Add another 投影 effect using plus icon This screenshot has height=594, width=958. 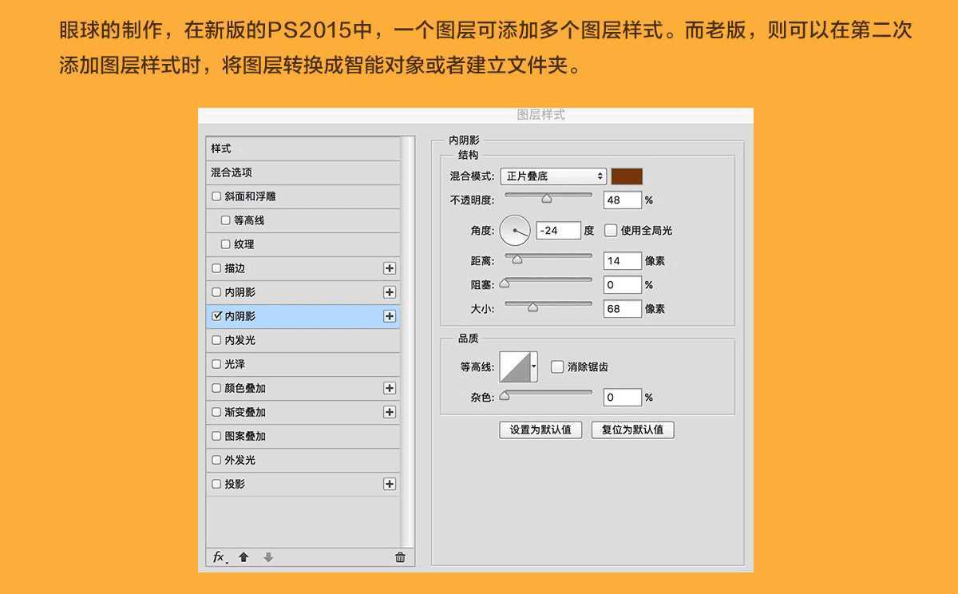[390, 484]
